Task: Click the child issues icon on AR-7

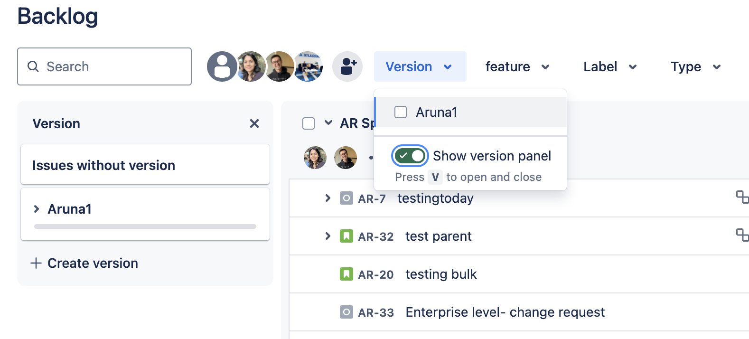Action: [x=742, y=197]
